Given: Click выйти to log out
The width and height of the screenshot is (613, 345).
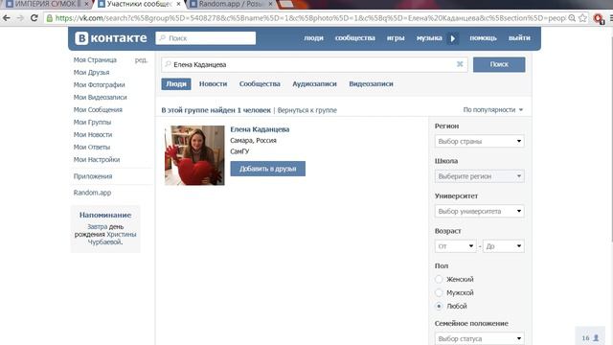Looking at the screenshot, I should (x=519, y=38).
